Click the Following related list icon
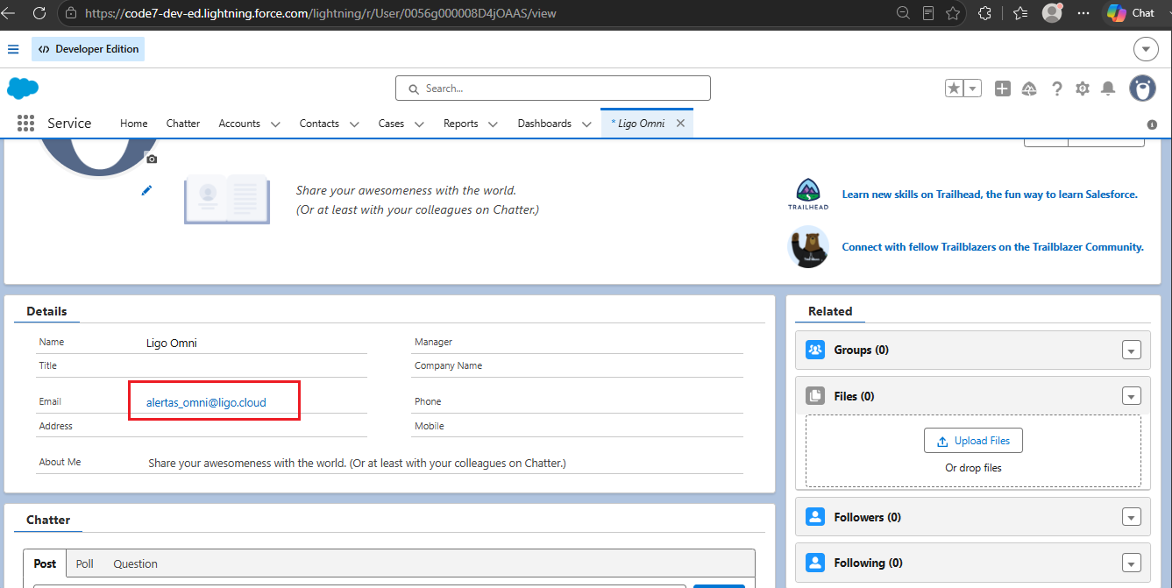The height and width of the screenshot is (588, 1172). coord(815,563)
